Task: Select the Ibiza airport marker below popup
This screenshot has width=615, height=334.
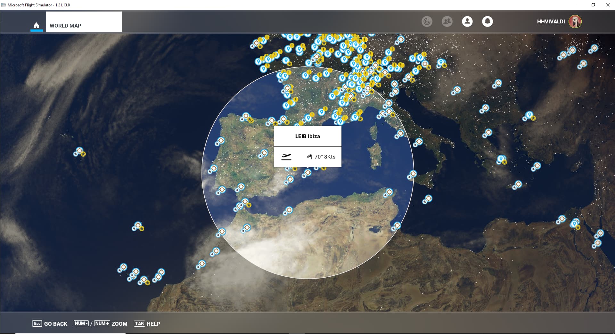Action: click(x=307, y=173)
